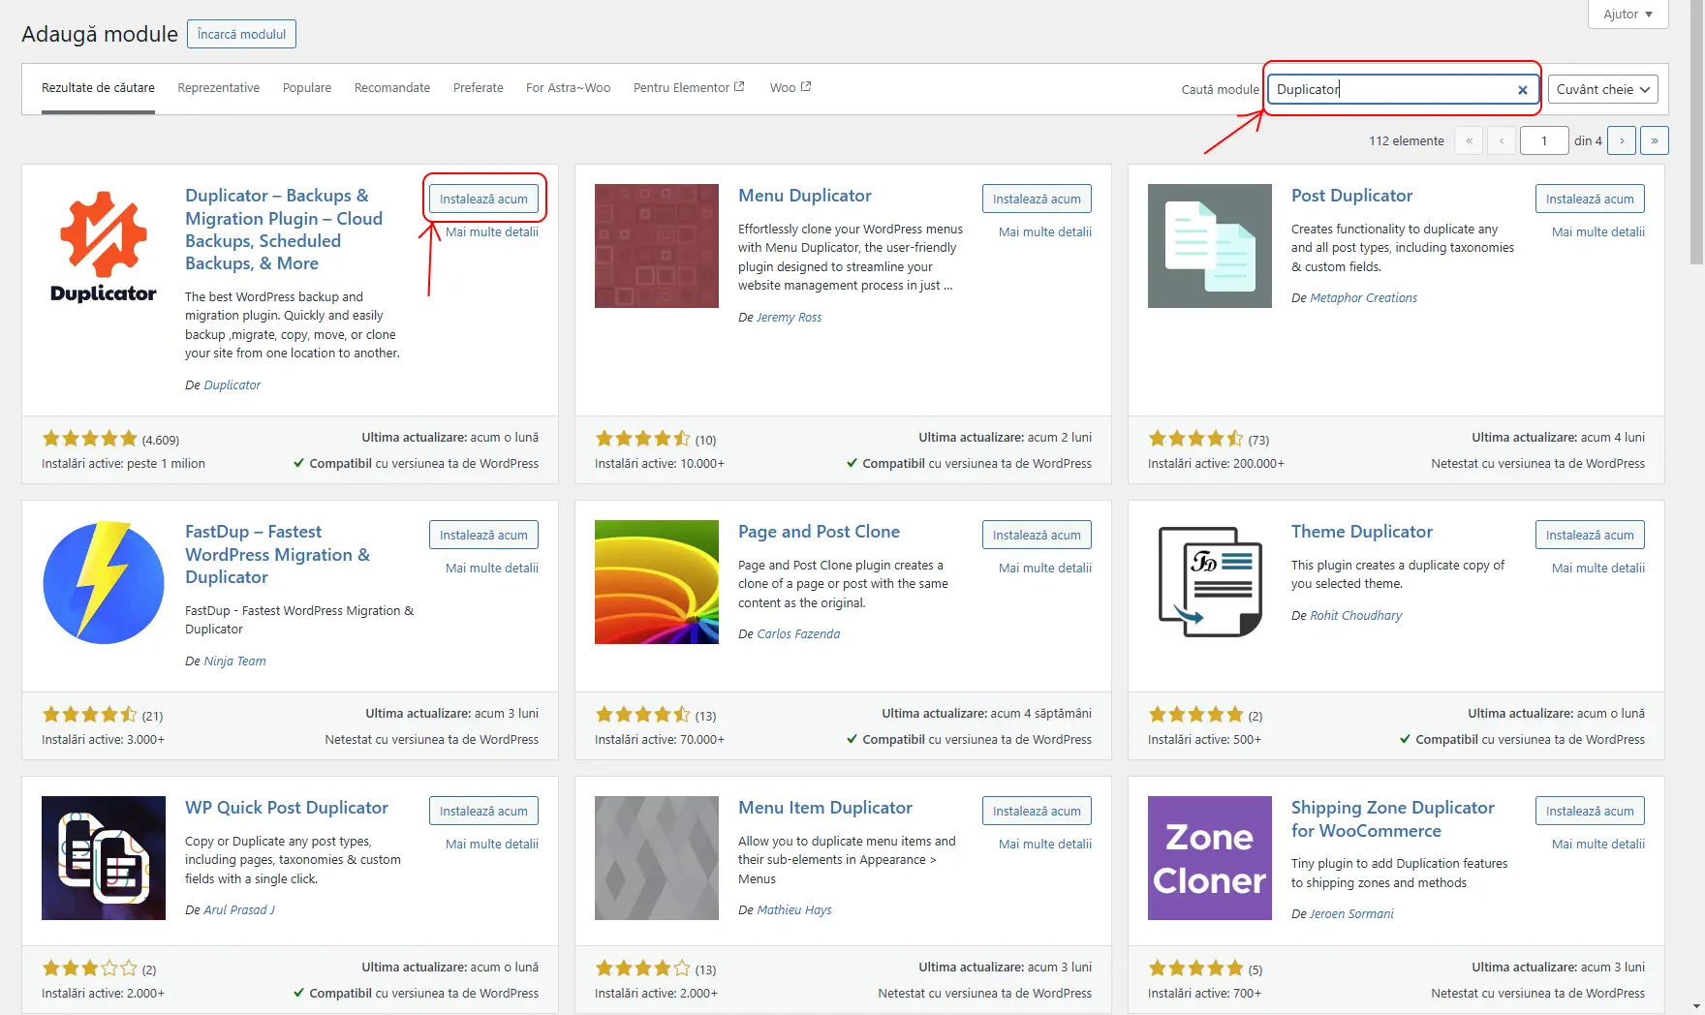Install Menu Item Duplicator plugin
The width and height of the screenshot is (1705, 1015).
[1037, 811]
